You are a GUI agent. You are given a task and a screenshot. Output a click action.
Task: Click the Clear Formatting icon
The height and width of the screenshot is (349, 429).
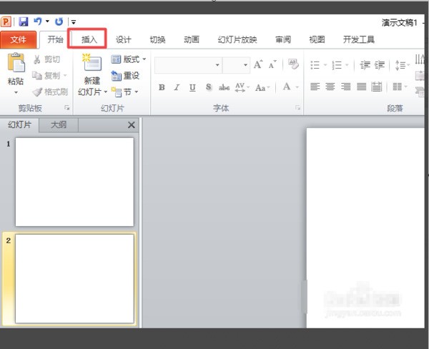pyautogui.click(x=293, y=64)
